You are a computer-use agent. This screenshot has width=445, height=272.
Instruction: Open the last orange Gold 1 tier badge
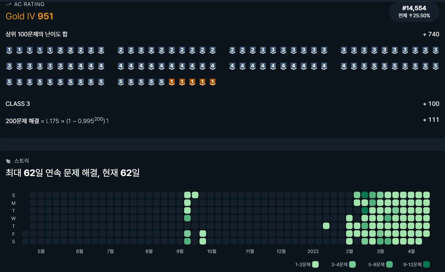click(212, 82)
